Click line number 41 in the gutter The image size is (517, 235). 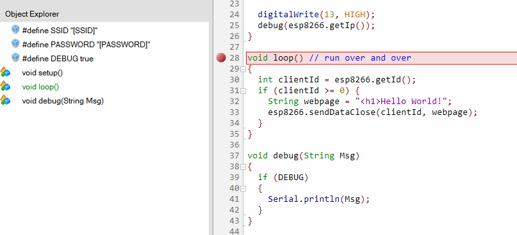234,199
